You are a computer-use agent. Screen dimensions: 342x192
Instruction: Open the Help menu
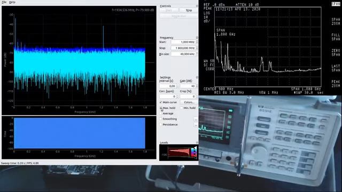(x=12, y=2)
